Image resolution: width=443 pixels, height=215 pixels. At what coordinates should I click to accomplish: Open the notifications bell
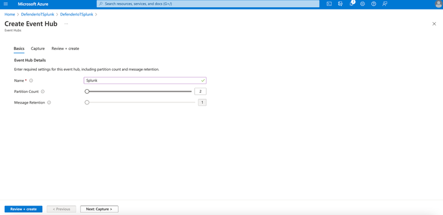351,4
